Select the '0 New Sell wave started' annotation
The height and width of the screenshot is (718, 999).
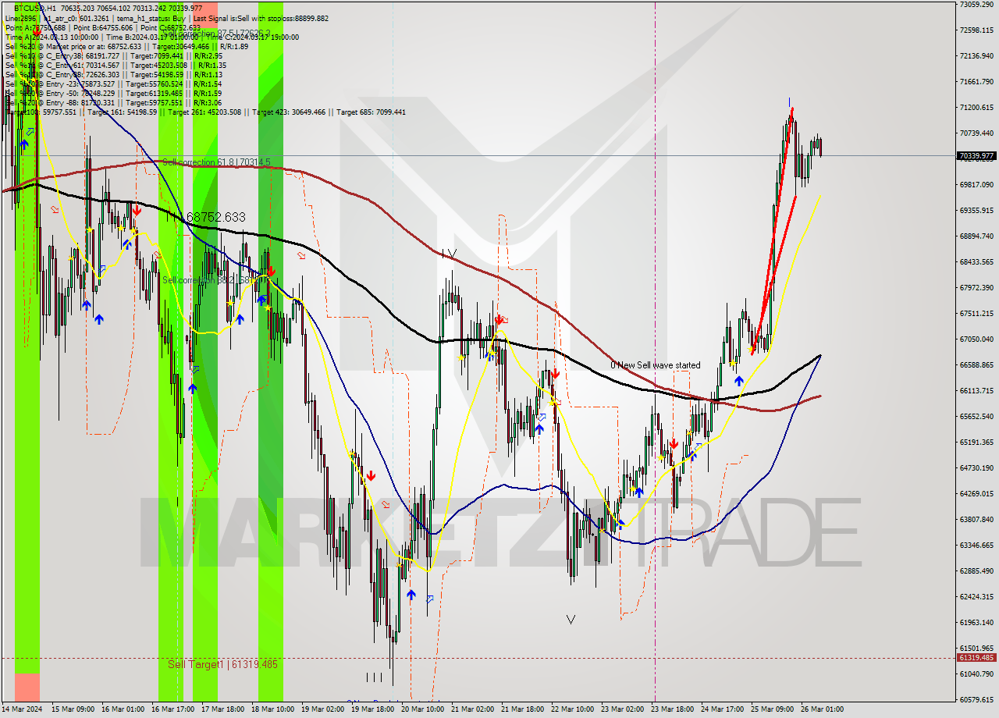coord(656,365)
